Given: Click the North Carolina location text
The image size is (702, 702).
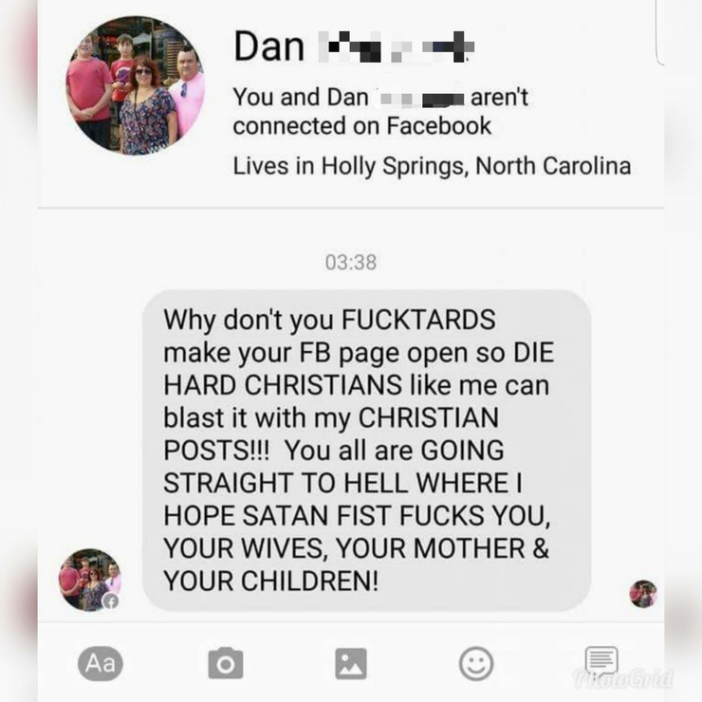Looking at the screenshot, I should pyautogui.click(x=553, y=166).
